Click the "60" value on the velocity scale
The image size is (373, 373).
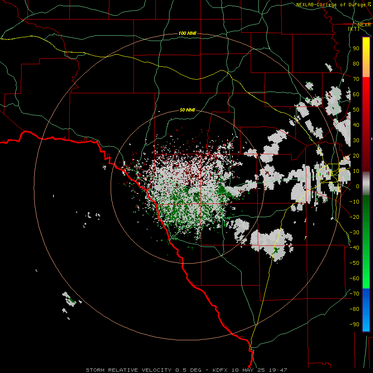pos(356,94)
